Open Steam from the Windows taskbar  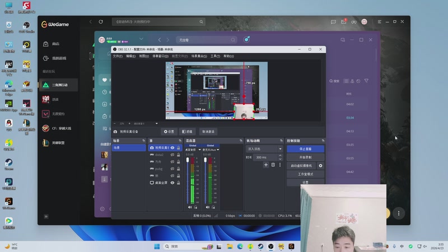point(260,246)
